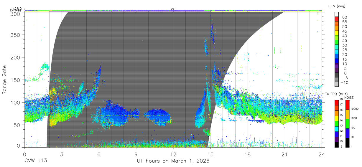Pick the green swatch in the NOISE legend
362x167 pixels.
coord(347,124)
